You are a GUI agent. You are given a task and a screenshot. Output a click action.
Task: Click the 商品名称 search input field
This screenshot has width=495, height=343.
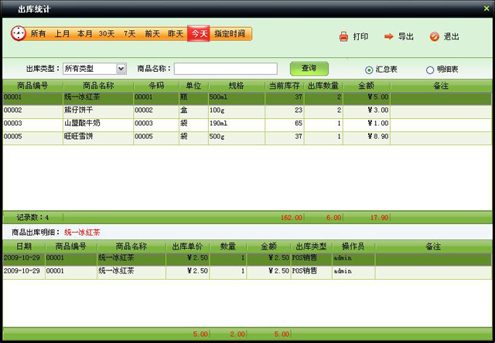[225, 69]
